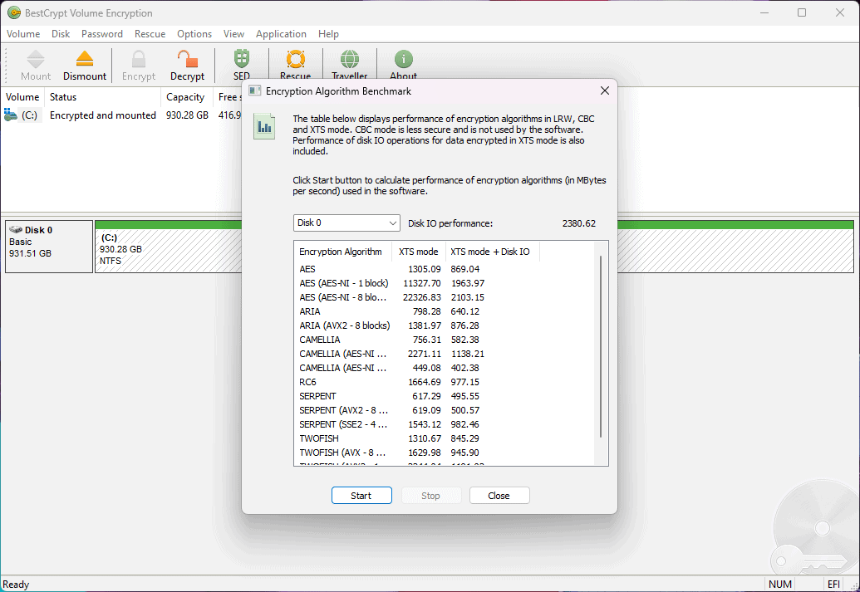The image size is (860, 592).
Task: Select the (C:) volume row
Action: click(121, 115)
